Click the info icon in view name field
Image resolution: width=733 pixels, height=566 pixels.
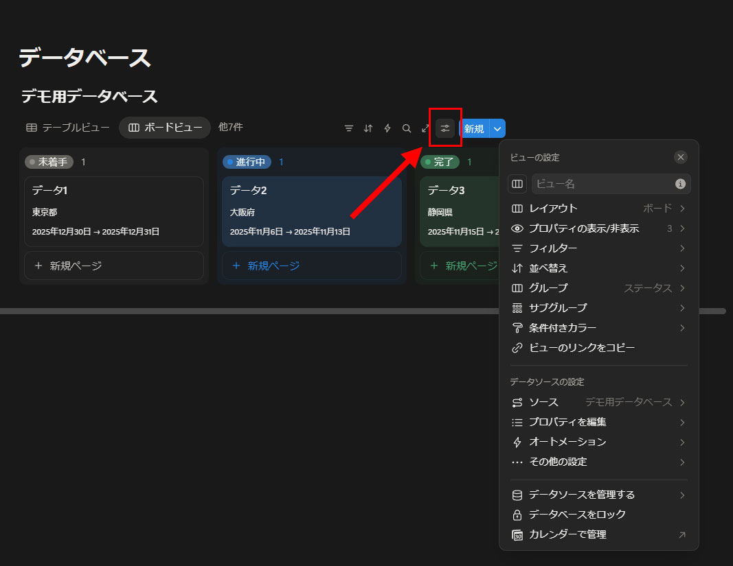[x=680, y=184]
